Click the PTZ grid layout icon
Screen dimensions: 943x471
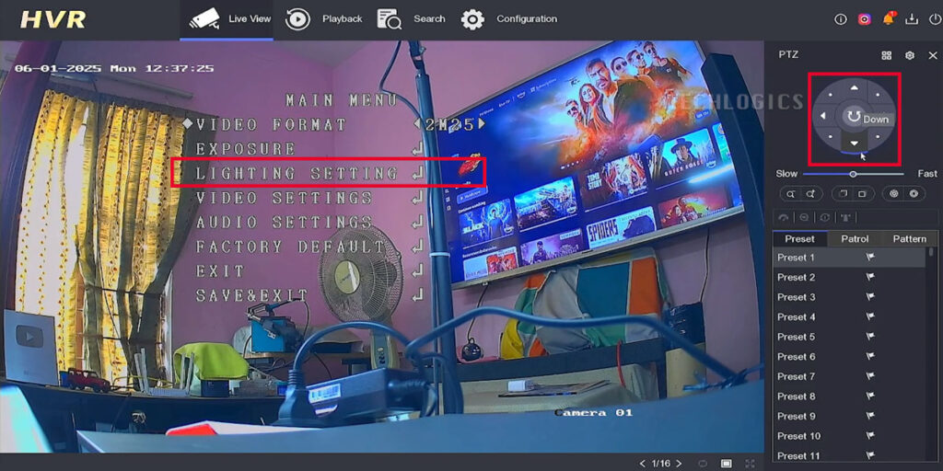pos(886,55)
